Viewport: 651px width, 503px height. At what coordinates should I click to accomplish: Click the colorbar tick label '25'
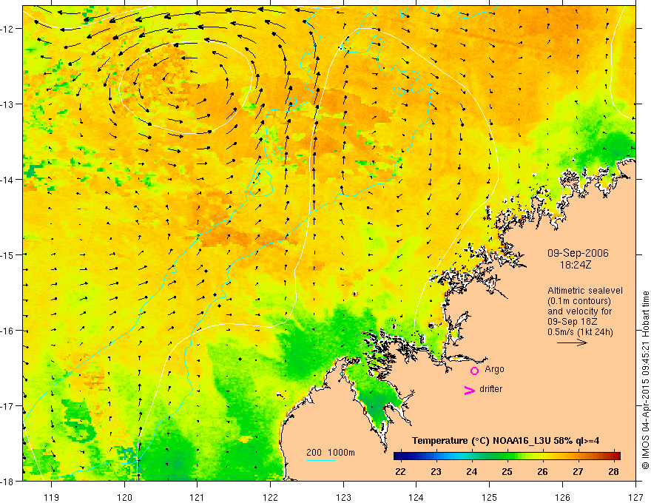(x=507, y=472)
